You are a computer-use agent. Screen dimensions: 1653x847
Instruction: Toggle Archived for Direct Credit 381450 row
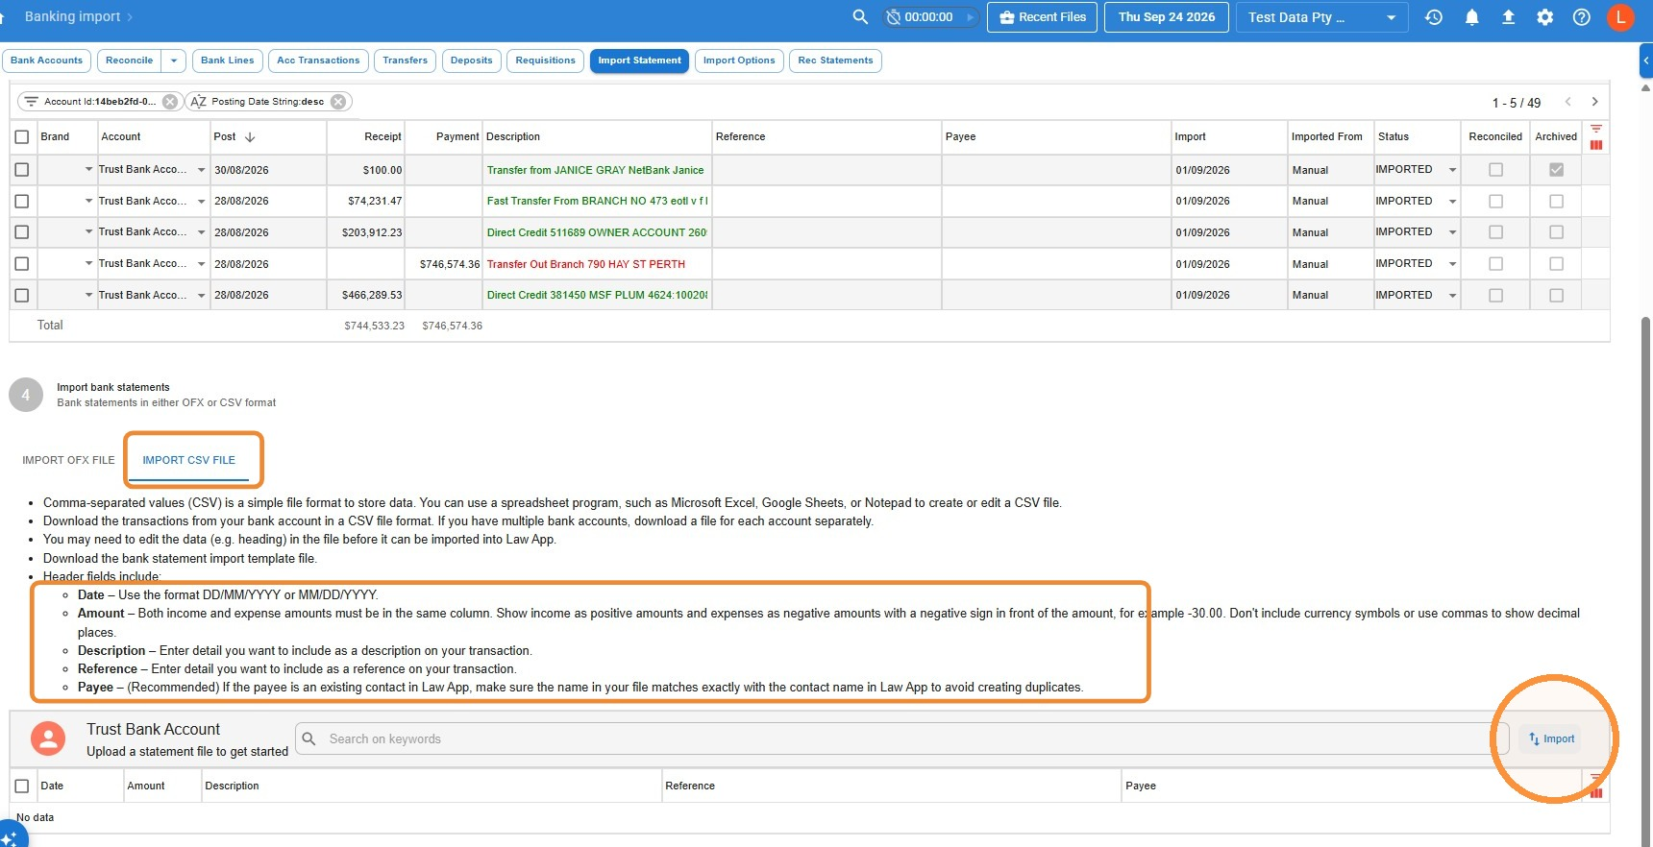1556,296
